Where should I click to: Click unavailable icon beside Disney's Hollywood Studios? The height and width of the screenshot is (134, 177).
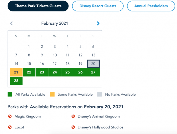pos(73,127)
